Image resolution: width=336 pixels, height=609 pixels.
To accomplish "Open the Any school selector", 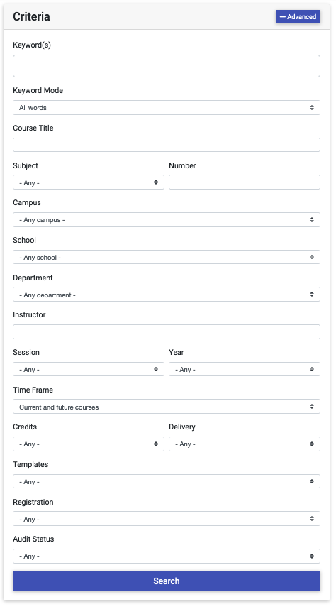I will click(167, 257).
